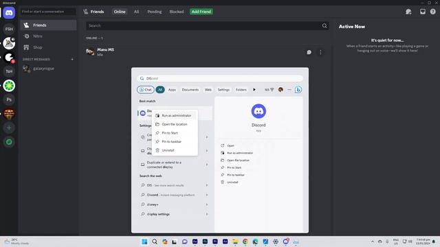
Task: Open the Explore Discoverable Servers compass icon
Action: click(x=9, y=142)
